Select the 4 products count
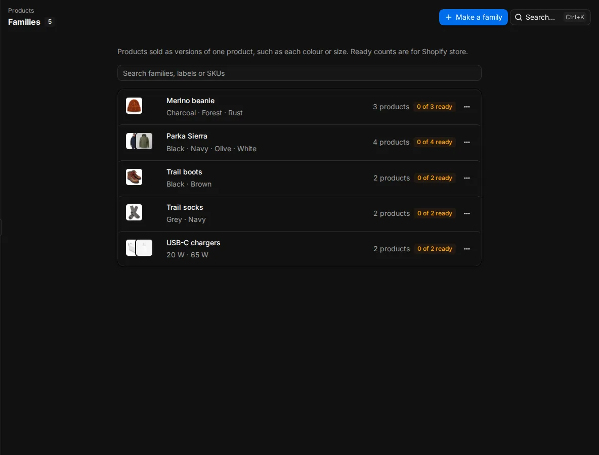599x455 pixels. (391, 143)
